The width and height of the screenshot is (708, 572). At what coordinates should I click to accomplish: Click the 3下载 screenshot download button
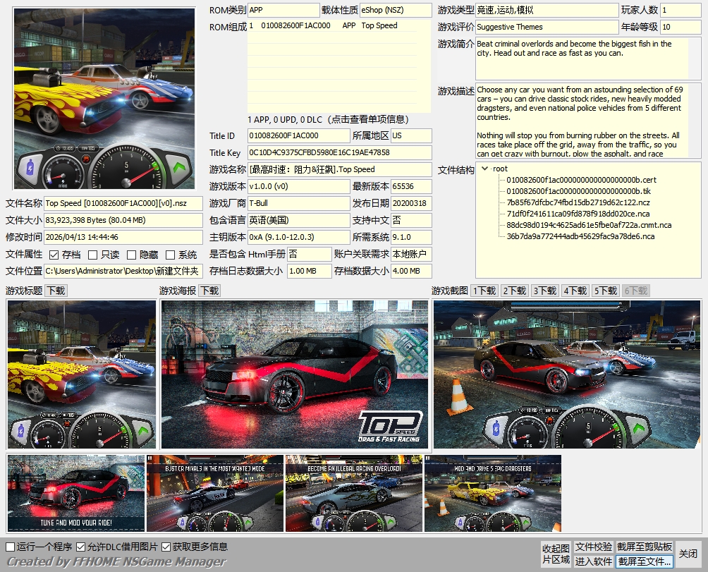pos(544,291)
